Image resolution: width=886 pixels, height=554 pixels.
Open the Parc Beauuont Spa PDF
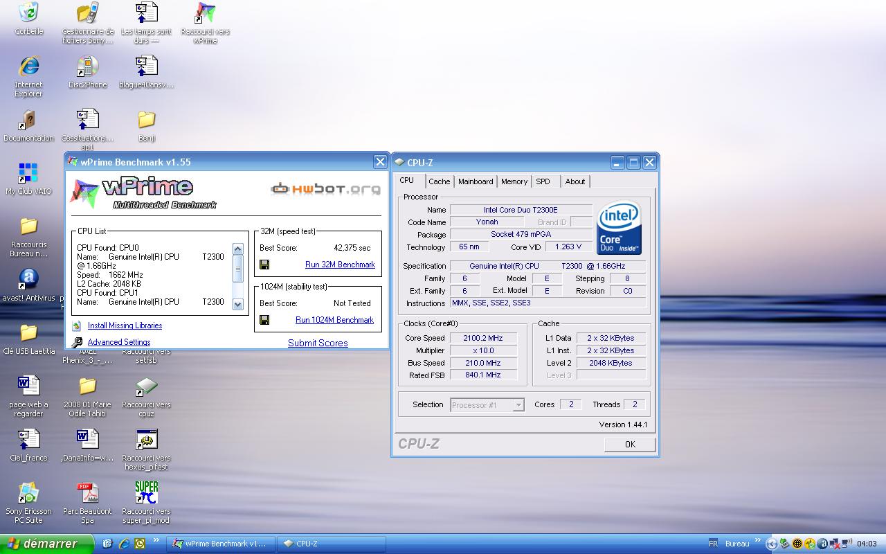[x=88, y=503]
